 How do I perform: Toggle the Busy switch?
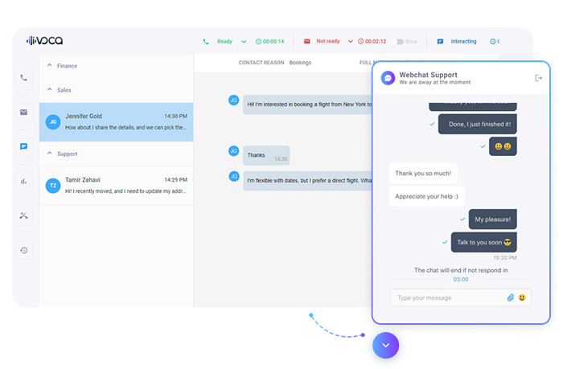[396, 41]
